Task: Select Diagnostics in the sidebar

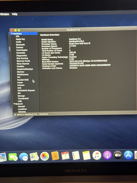Action: pos(22,55)
